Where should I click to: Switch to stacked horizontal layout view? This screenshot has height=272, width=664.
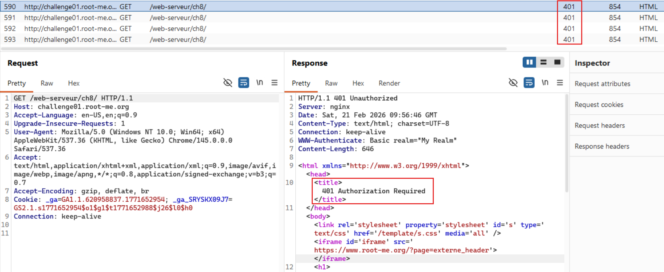coord(543,62)
